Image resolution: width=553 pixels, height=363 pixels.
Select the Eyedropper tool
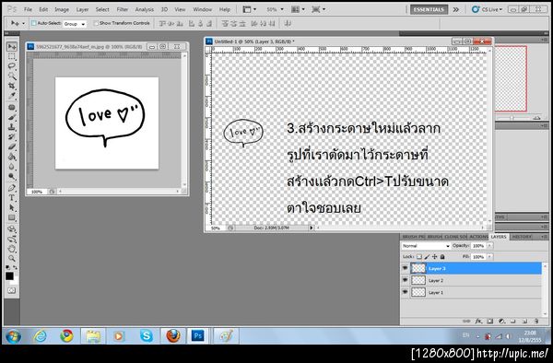pyautogui.click(x=12, y=95)
